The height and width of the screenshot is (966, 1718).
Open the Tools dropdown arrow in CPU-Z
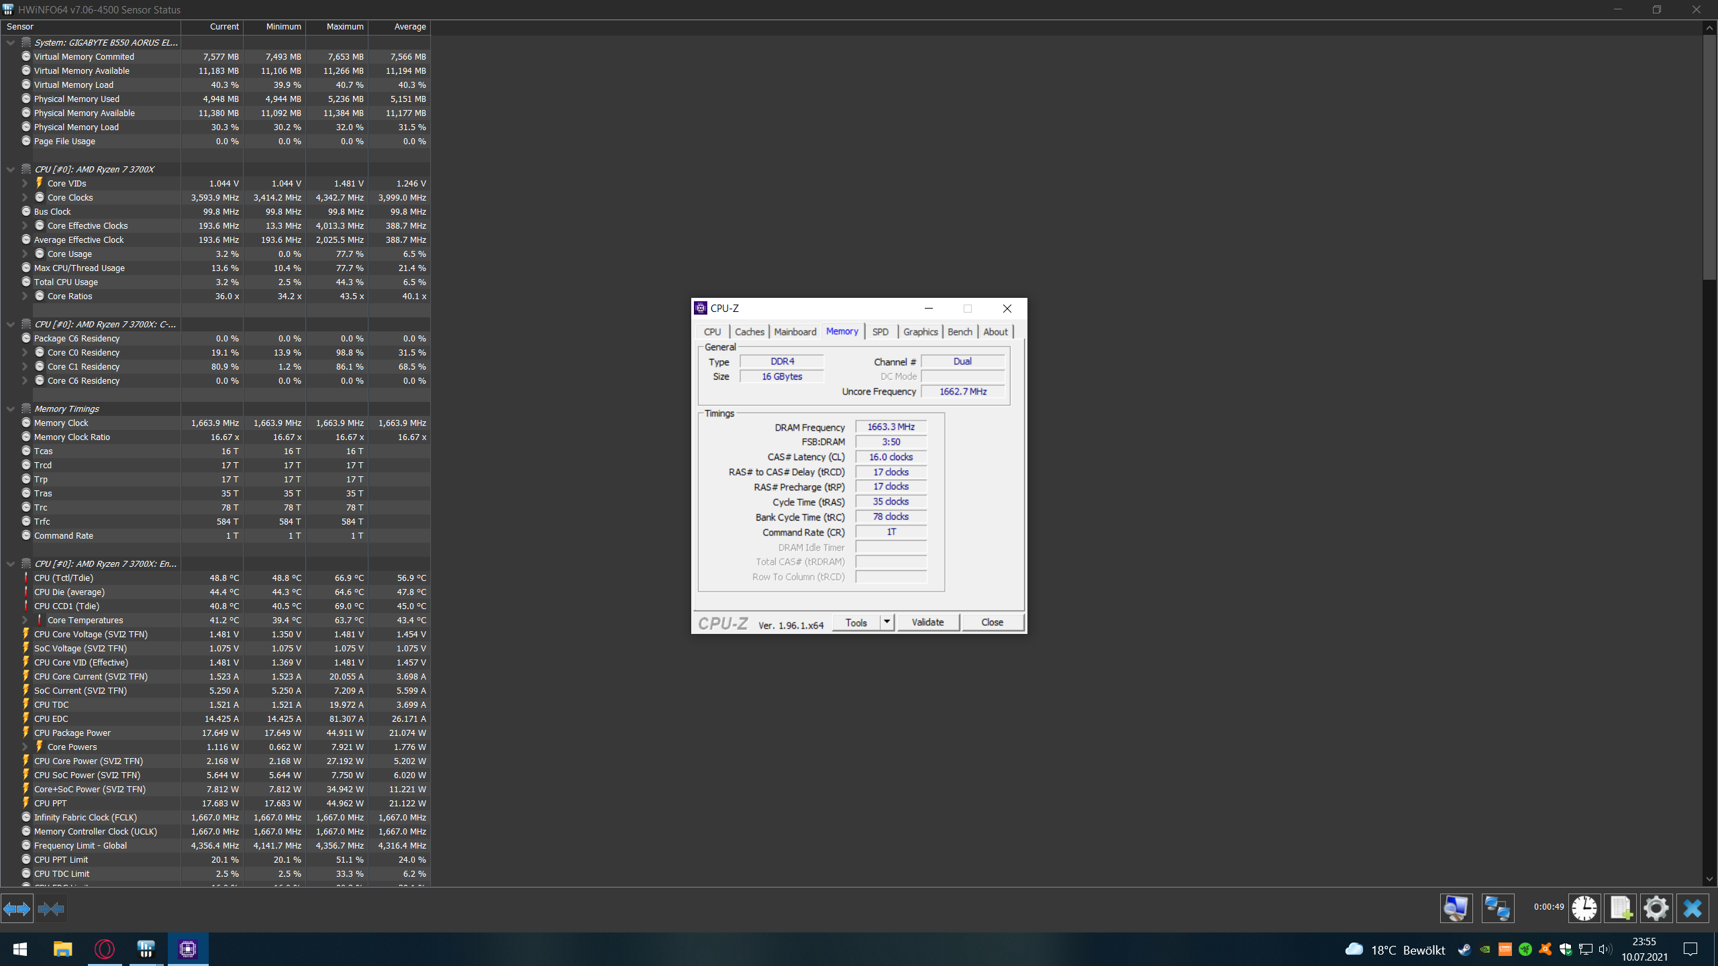point(887,622)
